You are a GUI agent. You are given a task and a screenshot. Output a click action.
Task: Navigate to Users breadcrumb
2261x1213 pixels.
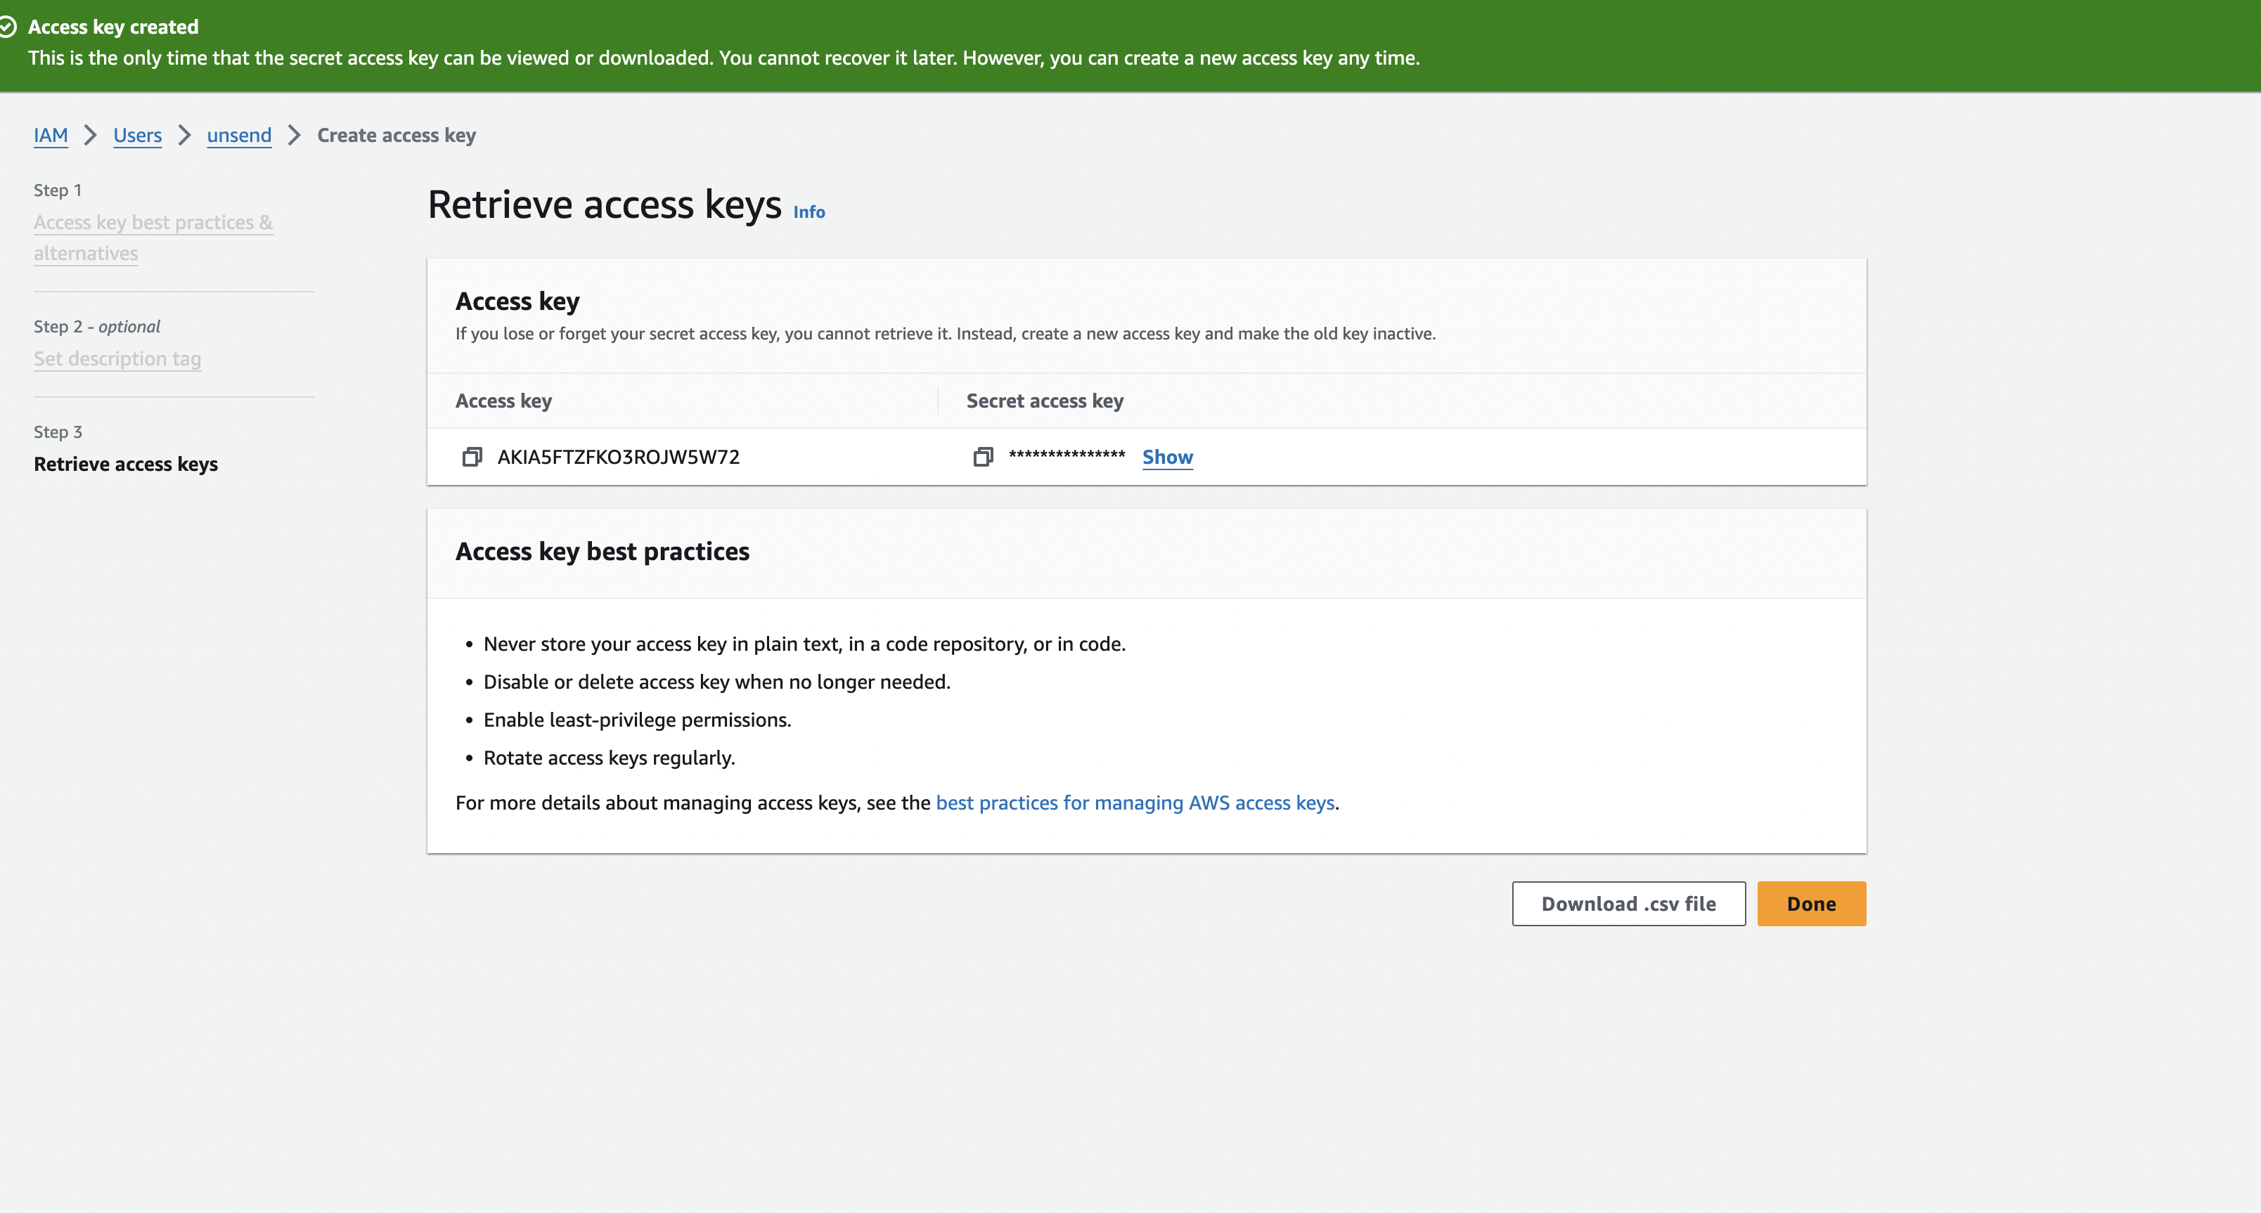click(x=137, y=135)
